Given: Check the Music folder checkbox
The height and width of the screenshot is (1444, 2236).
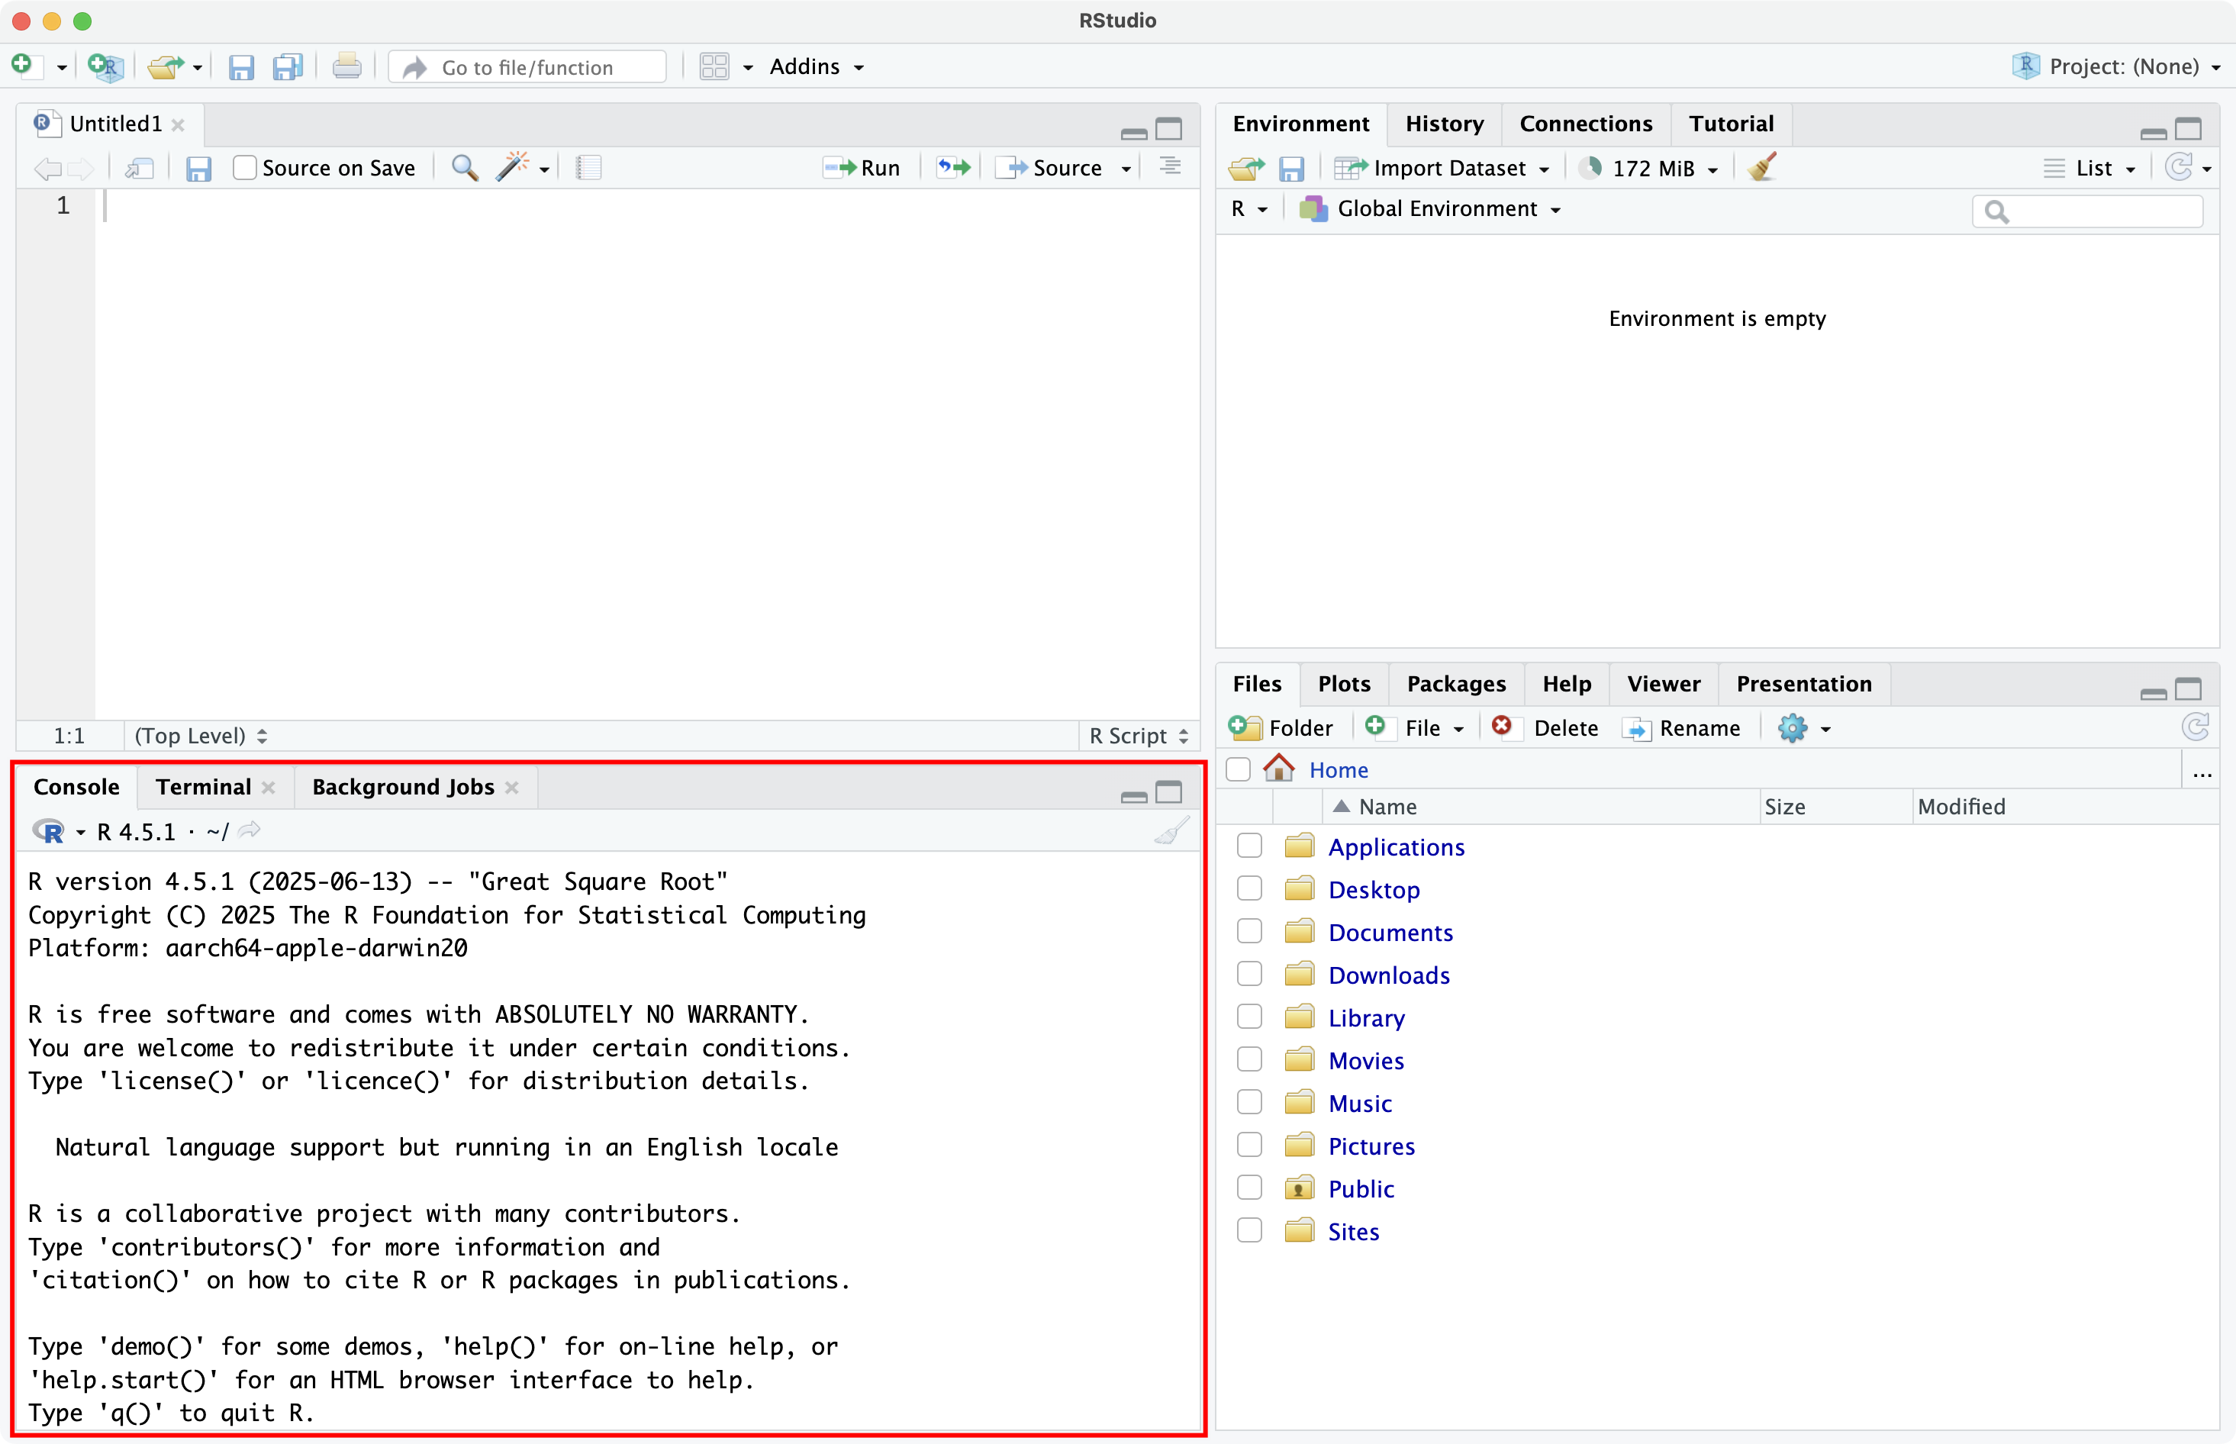Looking at the screenshot, I should pos(1250,1102).
